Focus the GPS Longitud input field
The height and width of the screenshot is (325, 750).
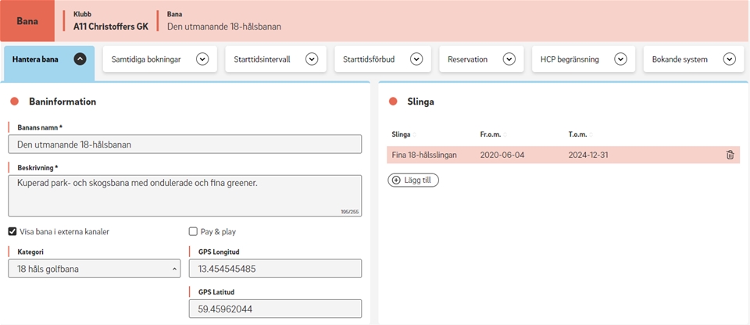(275, 269)
